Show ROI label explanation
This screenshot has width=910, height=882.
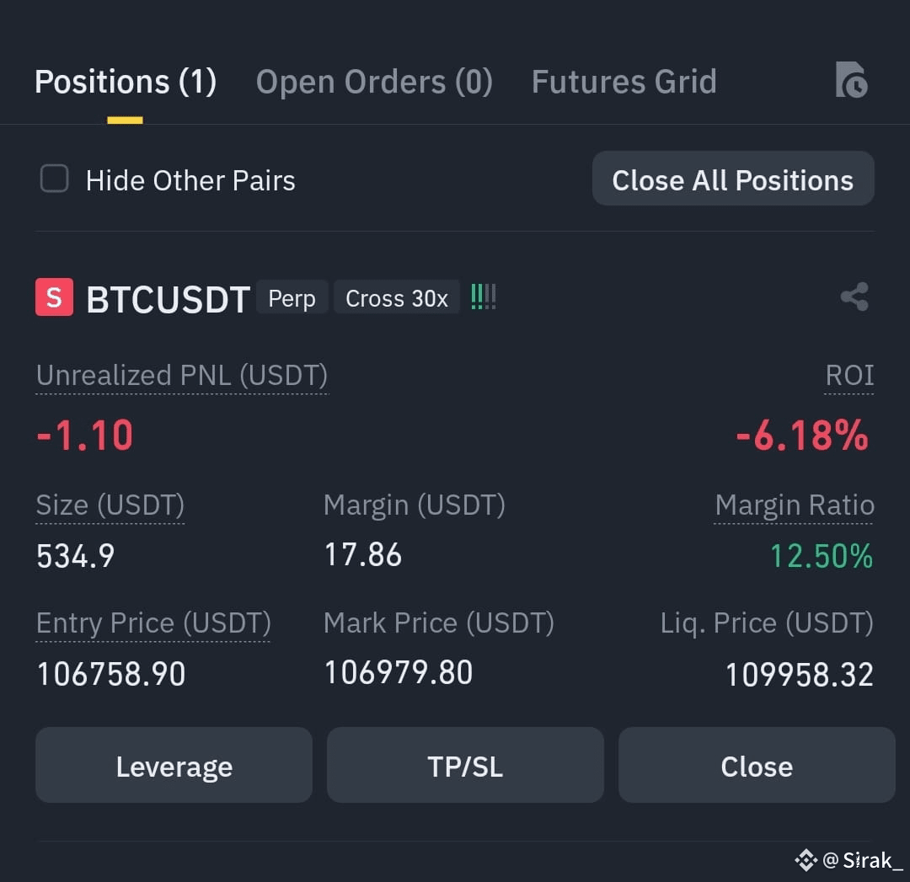coord(849,376)
